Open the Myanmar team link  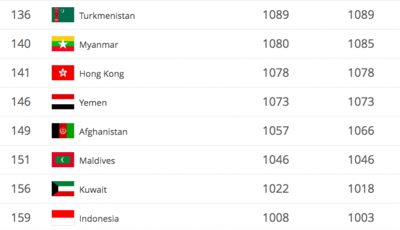pos(99,44)
